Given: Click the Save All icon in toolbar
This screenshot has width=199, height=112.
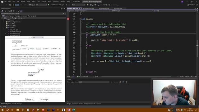Looking at the screenshot, I should tap(18, 5).
